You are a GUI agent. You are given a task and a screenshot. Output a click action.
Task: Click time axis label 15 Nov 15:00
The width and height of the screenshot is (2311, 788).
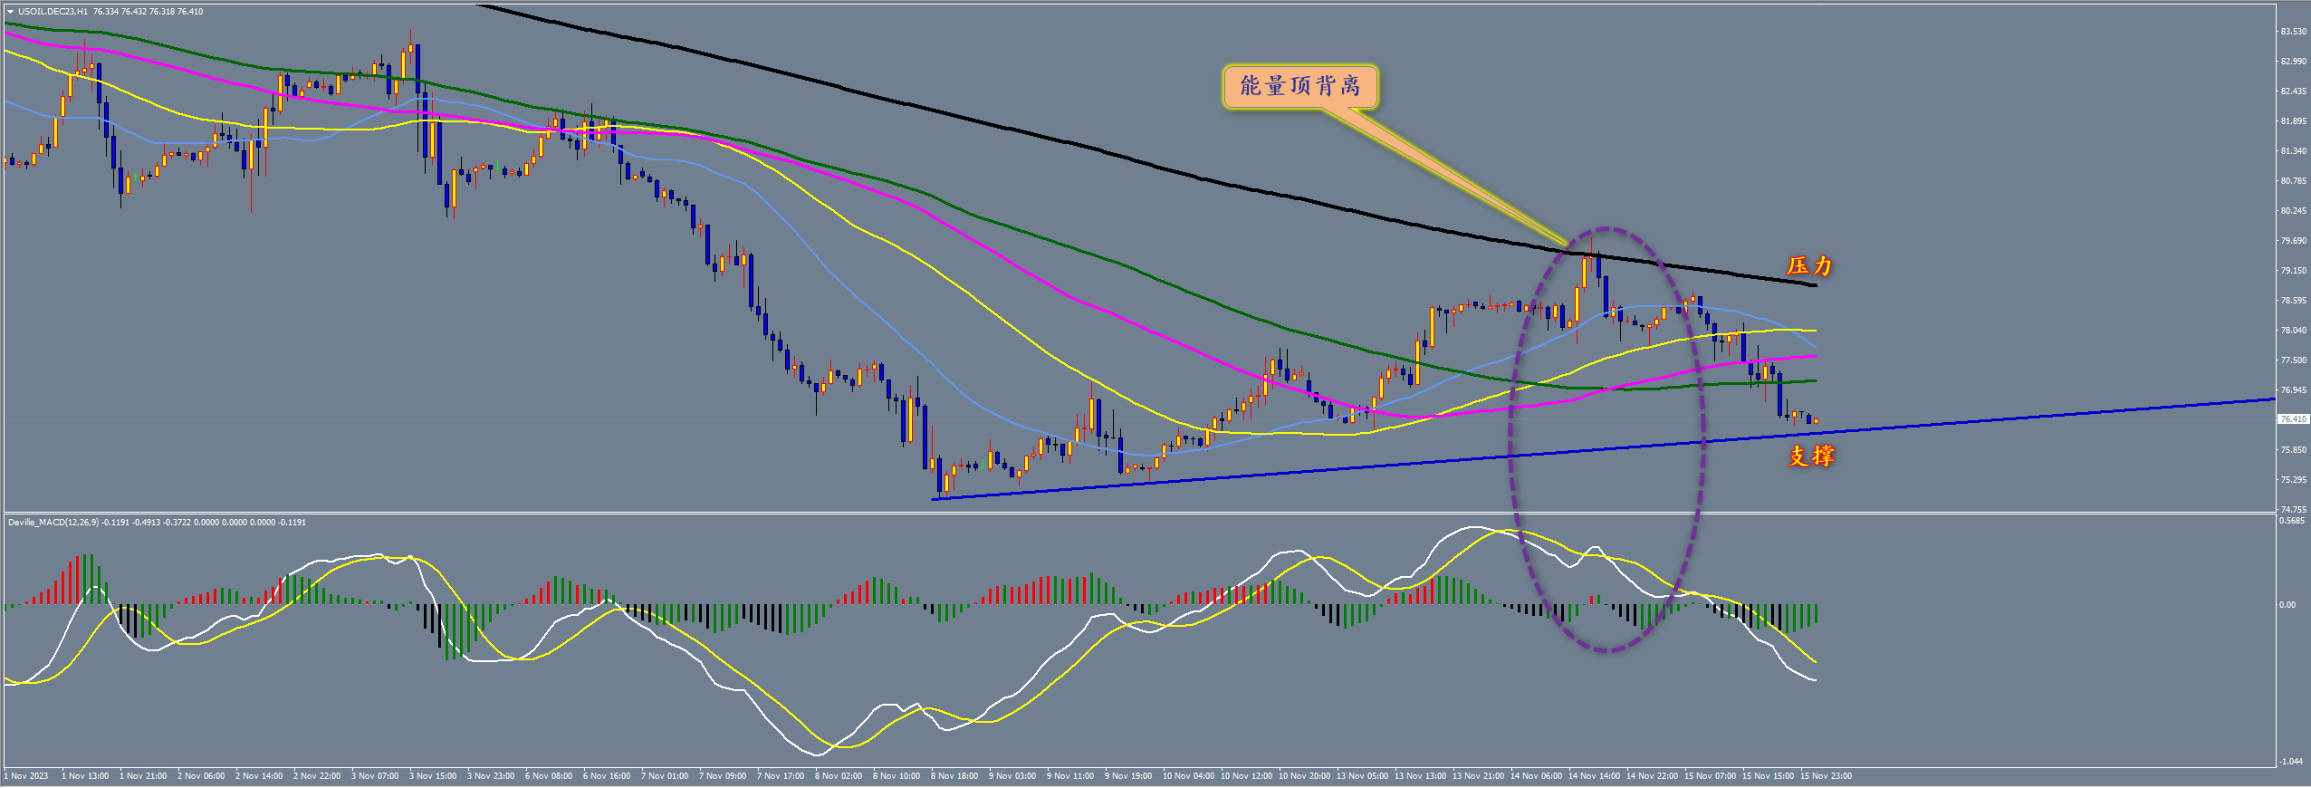[x=1768, y=776]
